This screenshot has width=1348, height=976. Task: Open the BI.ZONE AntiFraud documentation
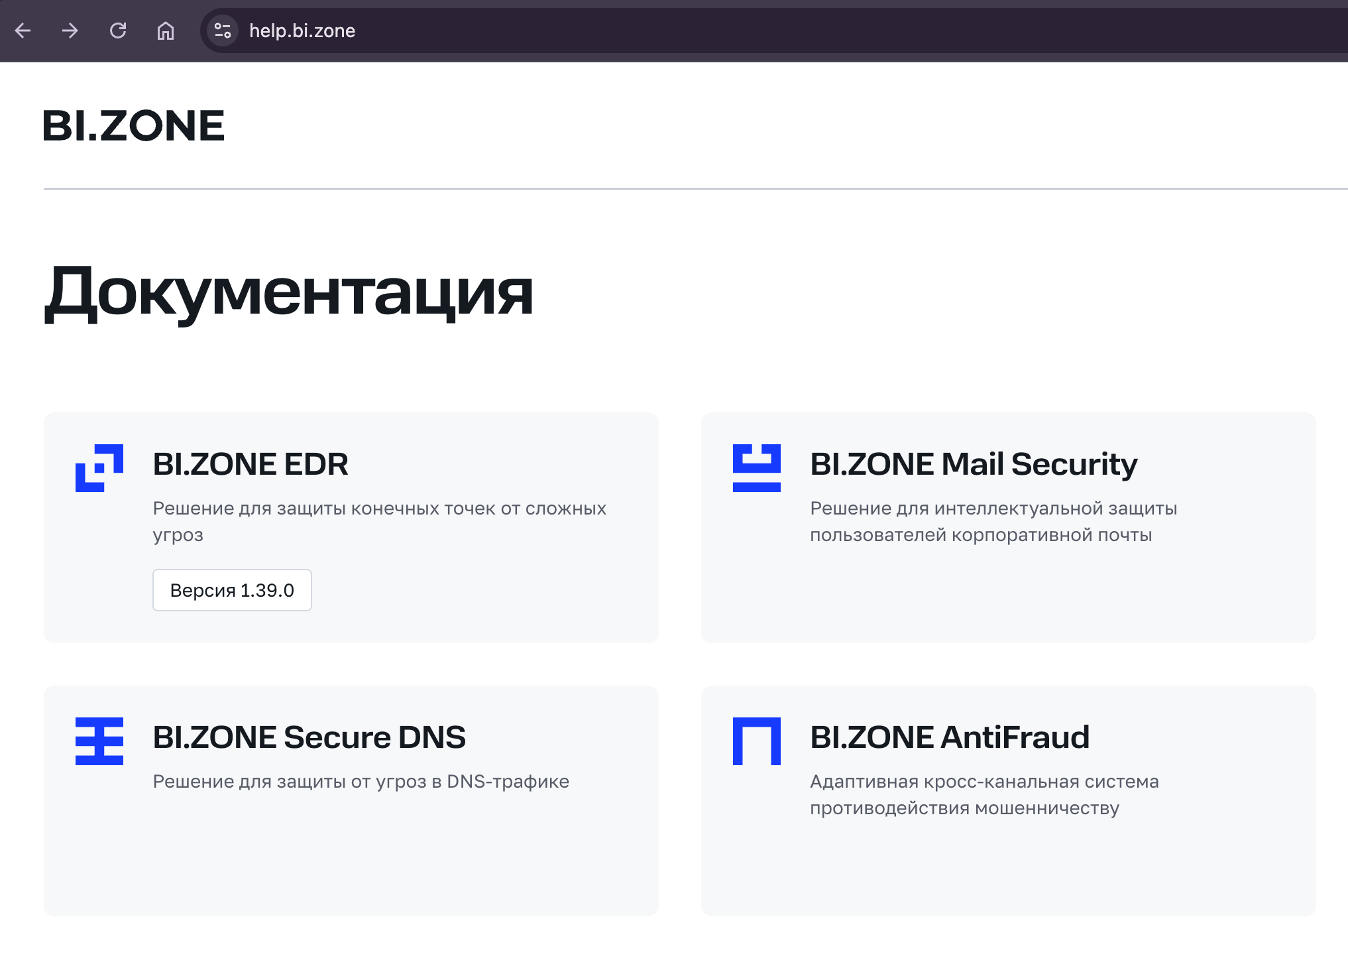point(949,737)
